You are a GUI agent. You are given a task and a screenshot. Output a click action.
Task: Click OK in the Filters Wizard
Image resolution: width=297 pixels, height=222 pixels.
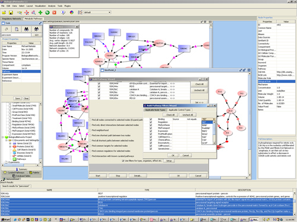(173, 155)
